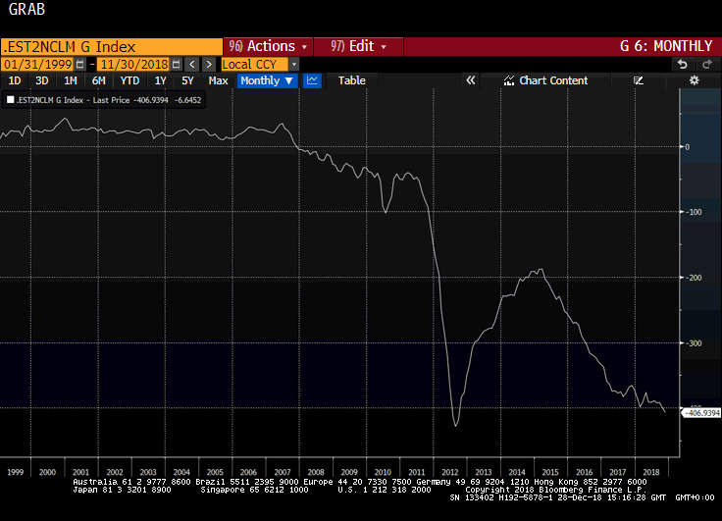Screen dimensions: 722x521
Task: Click the collapse double-chevron icon
Action: click(x=470, y=80)
